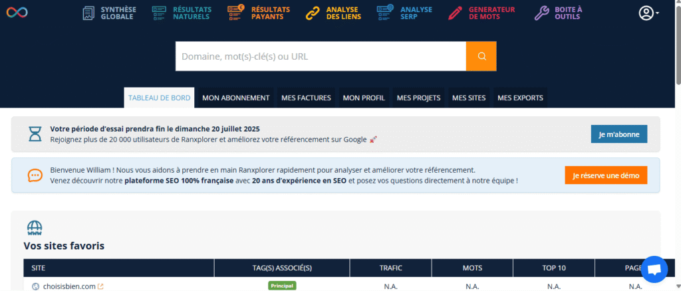Click the SITE column header
Image resolution: width=681 pixels, height=291 pixels.
point(119,268)
